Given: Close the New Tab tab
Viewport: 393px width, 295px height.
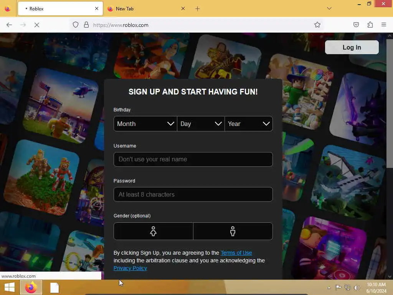Looking at the screenshot, I should (183, 8).
